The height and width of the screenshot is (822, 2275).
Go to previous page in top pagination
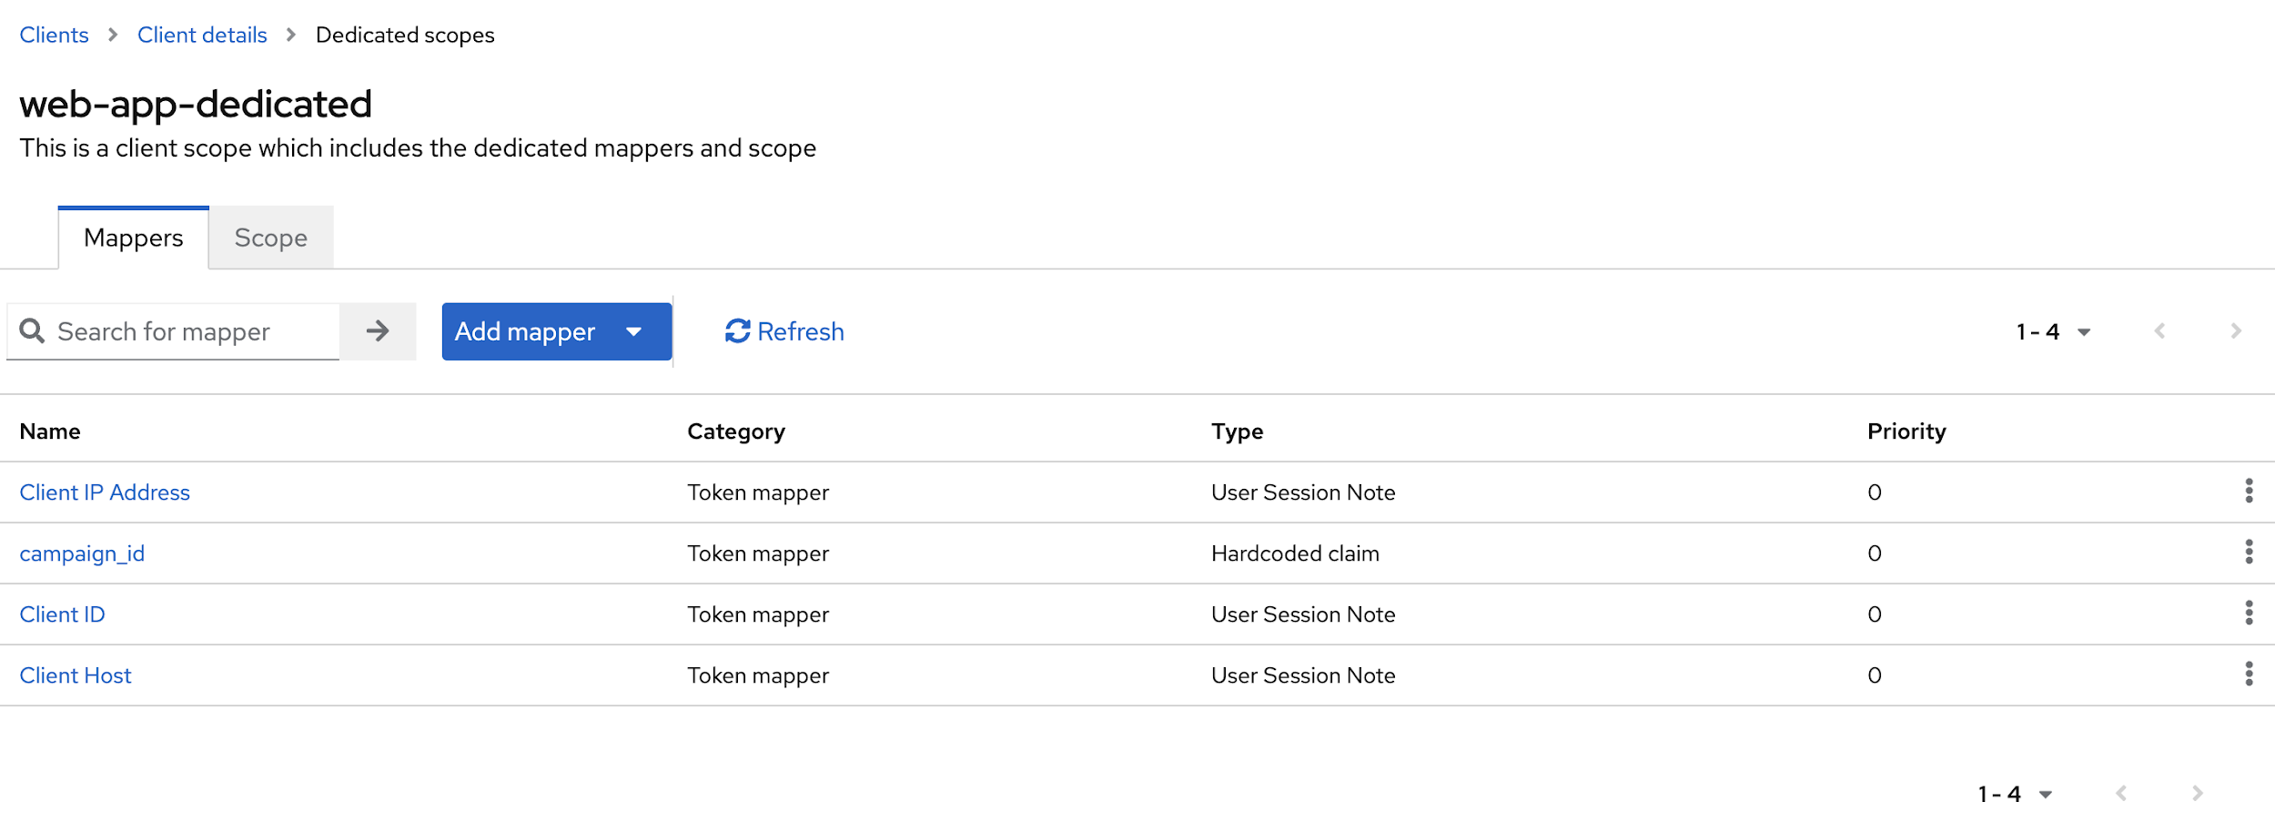2159,331
